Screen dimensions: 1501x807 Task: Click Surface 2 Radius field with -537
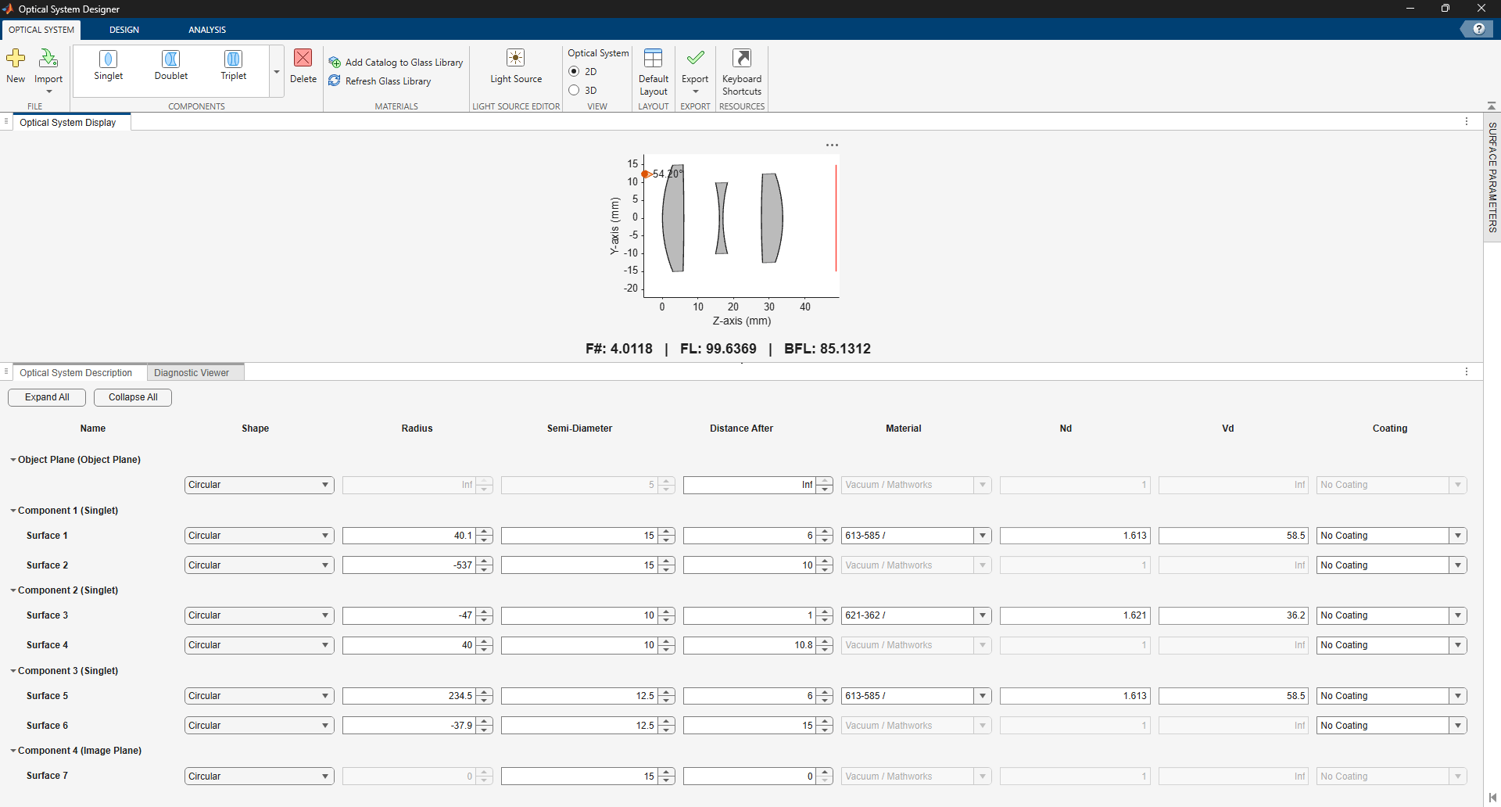(x=410, y=565)
